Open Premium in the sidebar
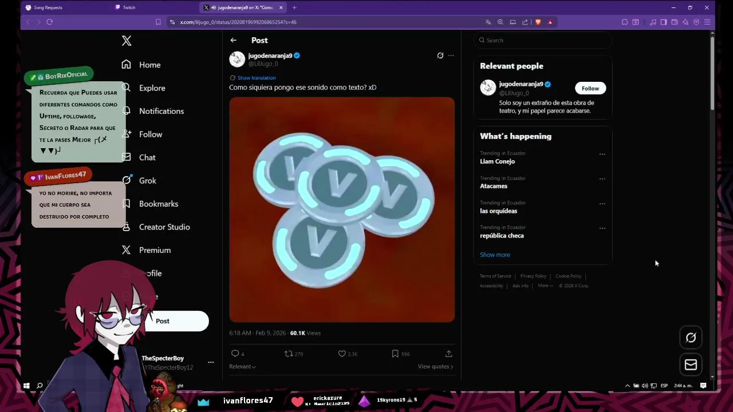Viewport: 733px width, 412px height. (155, 250)
